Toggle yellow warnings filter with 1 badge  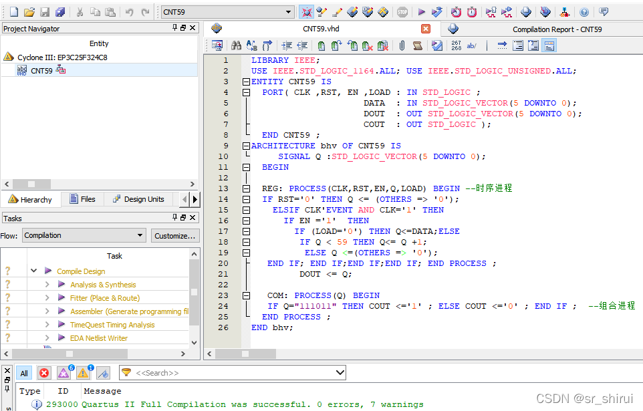(x=84, y=372)
